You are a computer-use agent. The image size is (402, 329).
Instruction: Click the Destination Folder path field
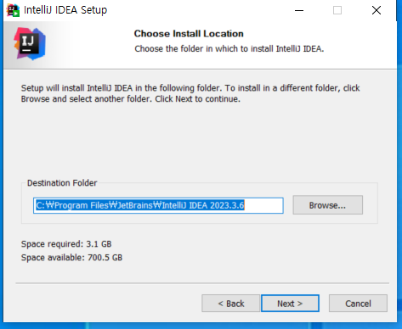(x=158, y=205)
